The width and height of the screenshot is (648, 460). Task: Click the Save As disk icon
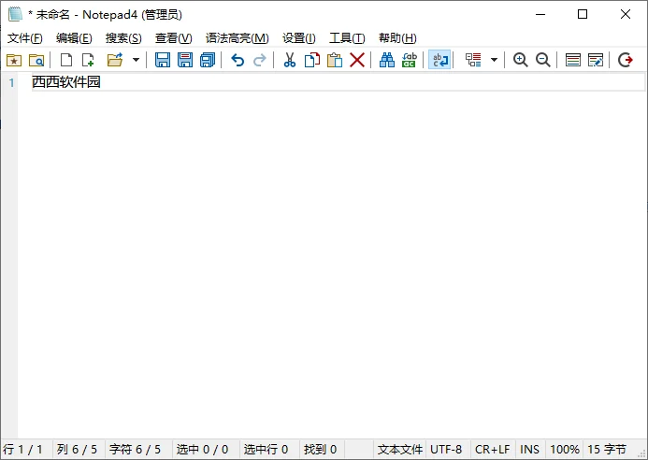click(185, 61)
